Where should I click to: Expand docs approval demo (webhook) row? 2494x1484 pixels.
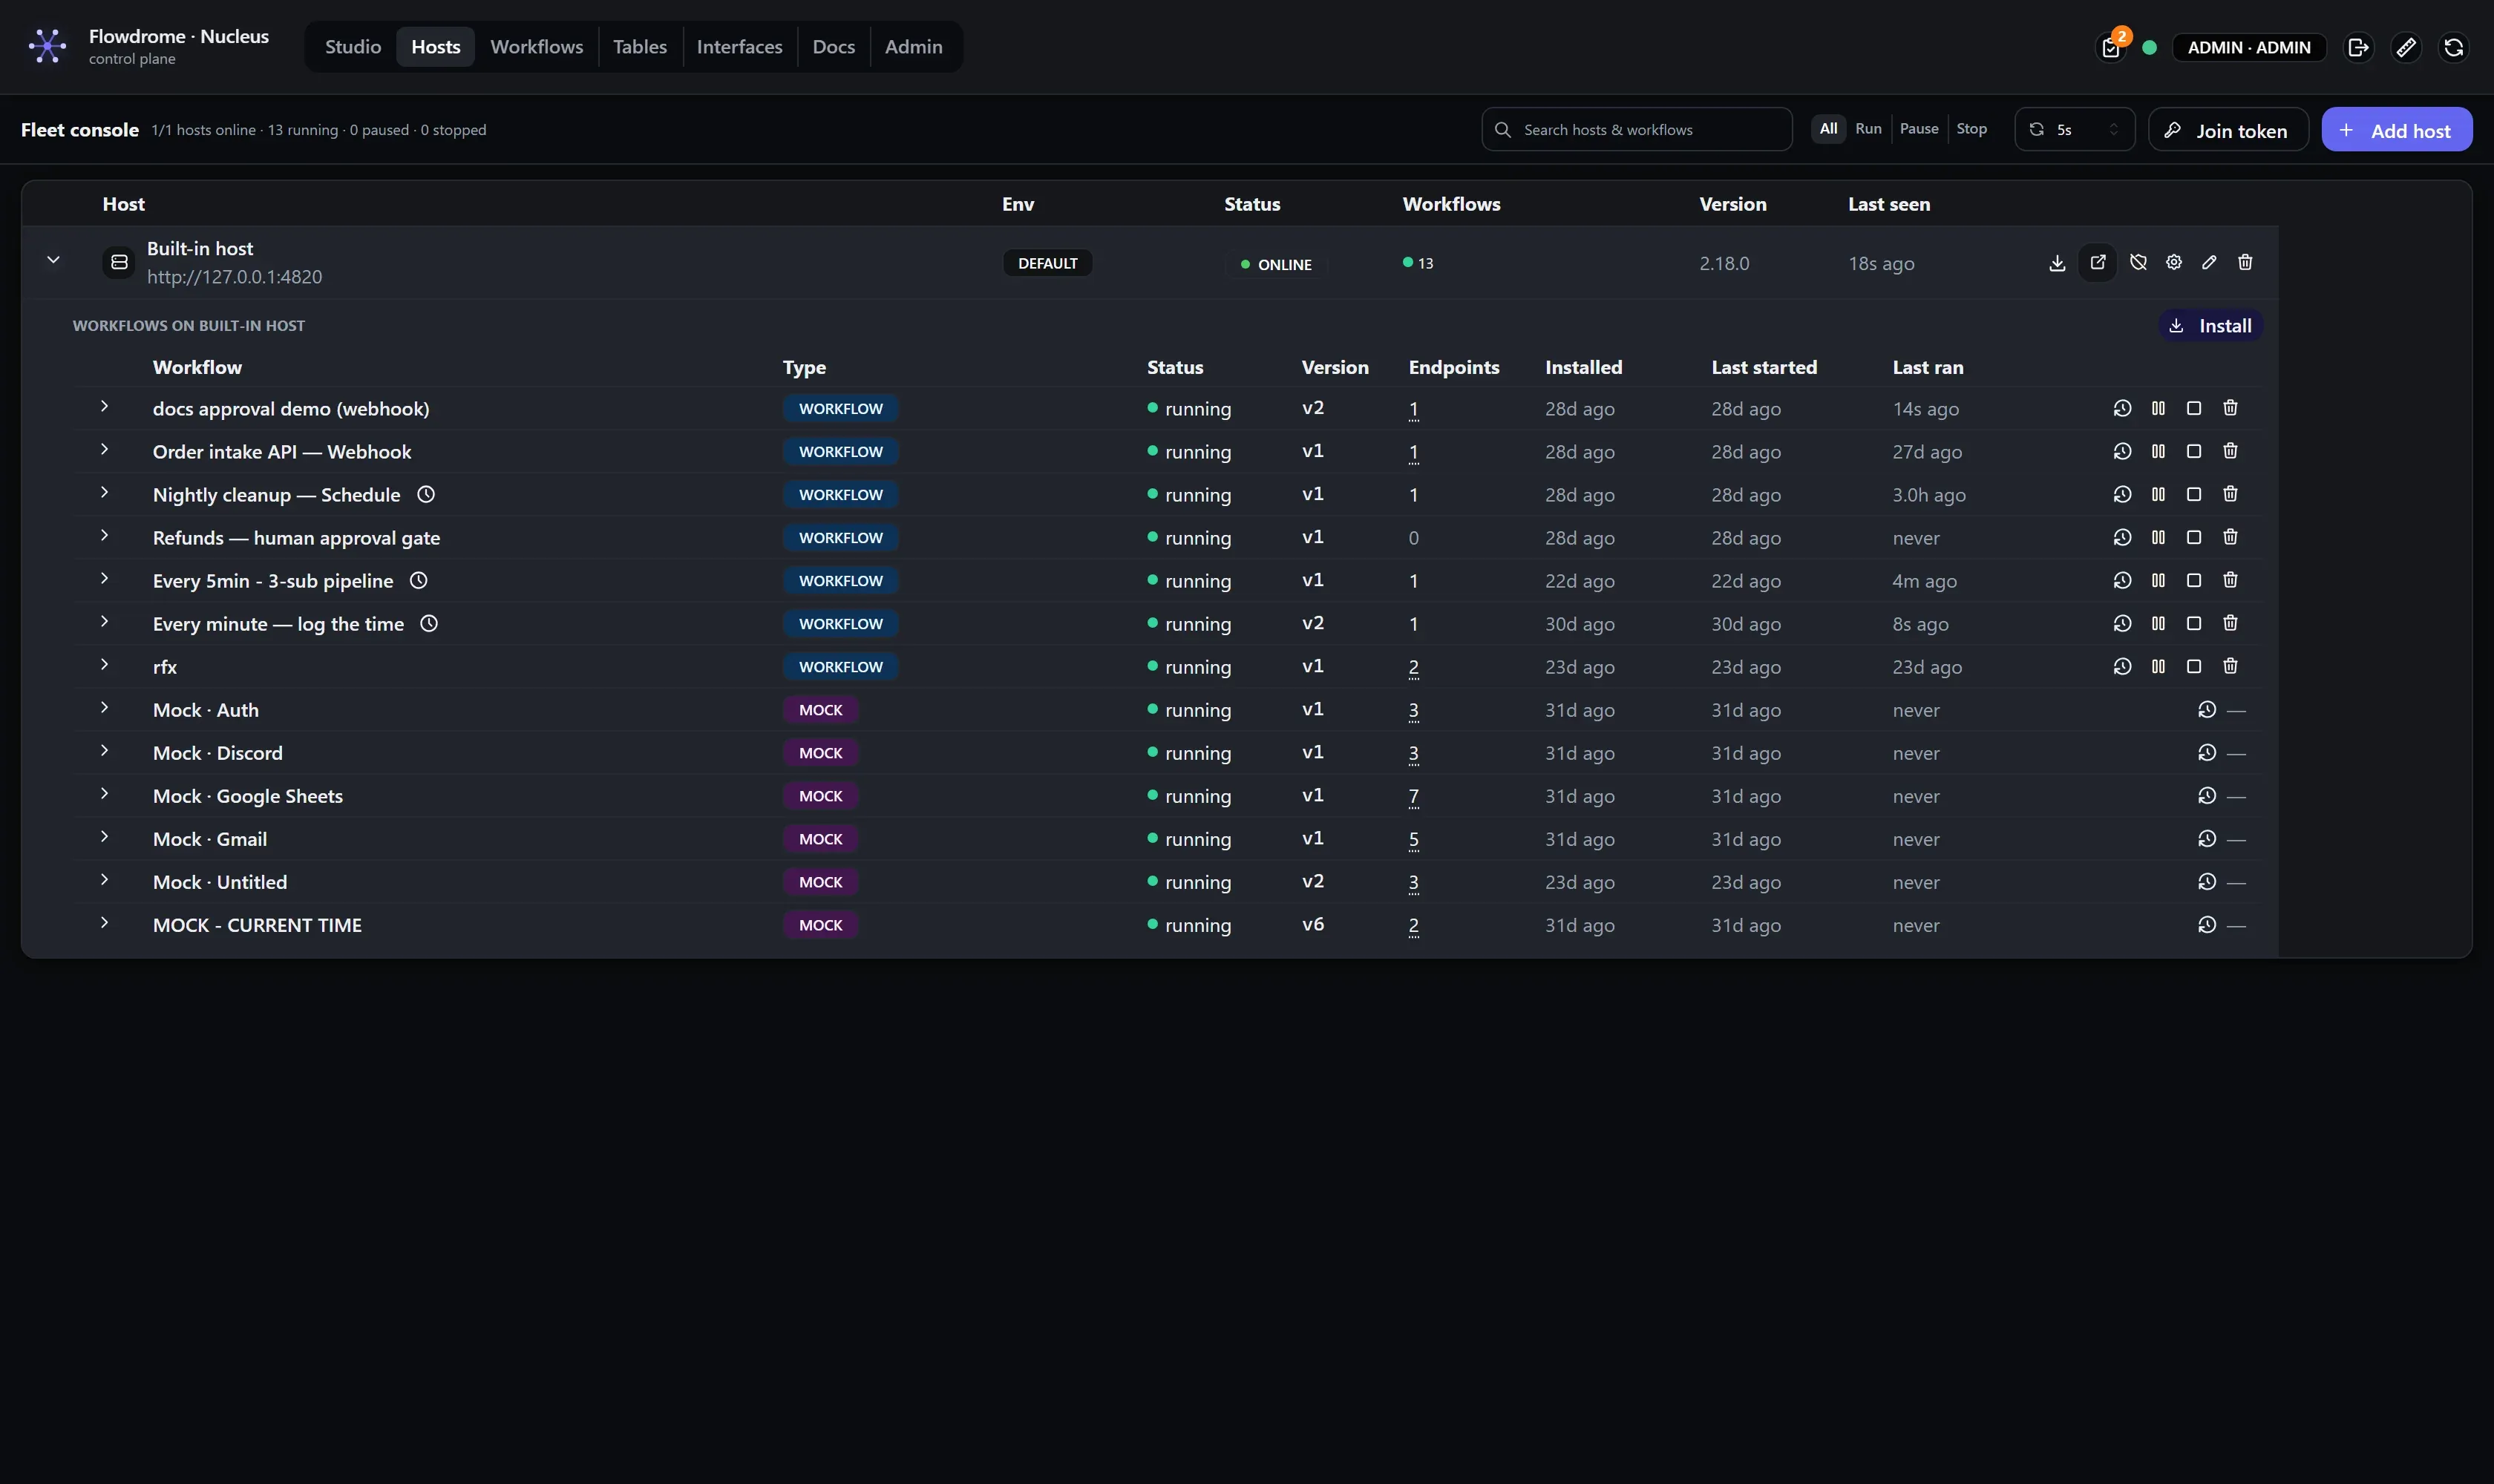(104, 406)
